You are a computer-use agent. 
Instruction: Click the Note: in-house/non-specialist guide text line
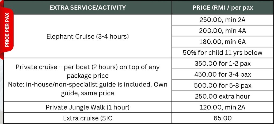click(x=87, y=84)
